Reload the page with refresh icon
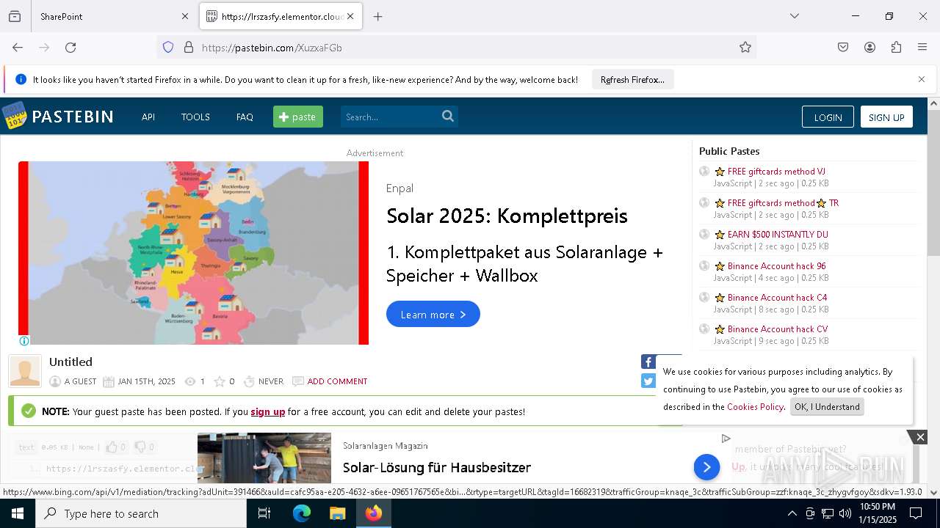Viewport: 940px width, 528px height. (x=70, y=47)
